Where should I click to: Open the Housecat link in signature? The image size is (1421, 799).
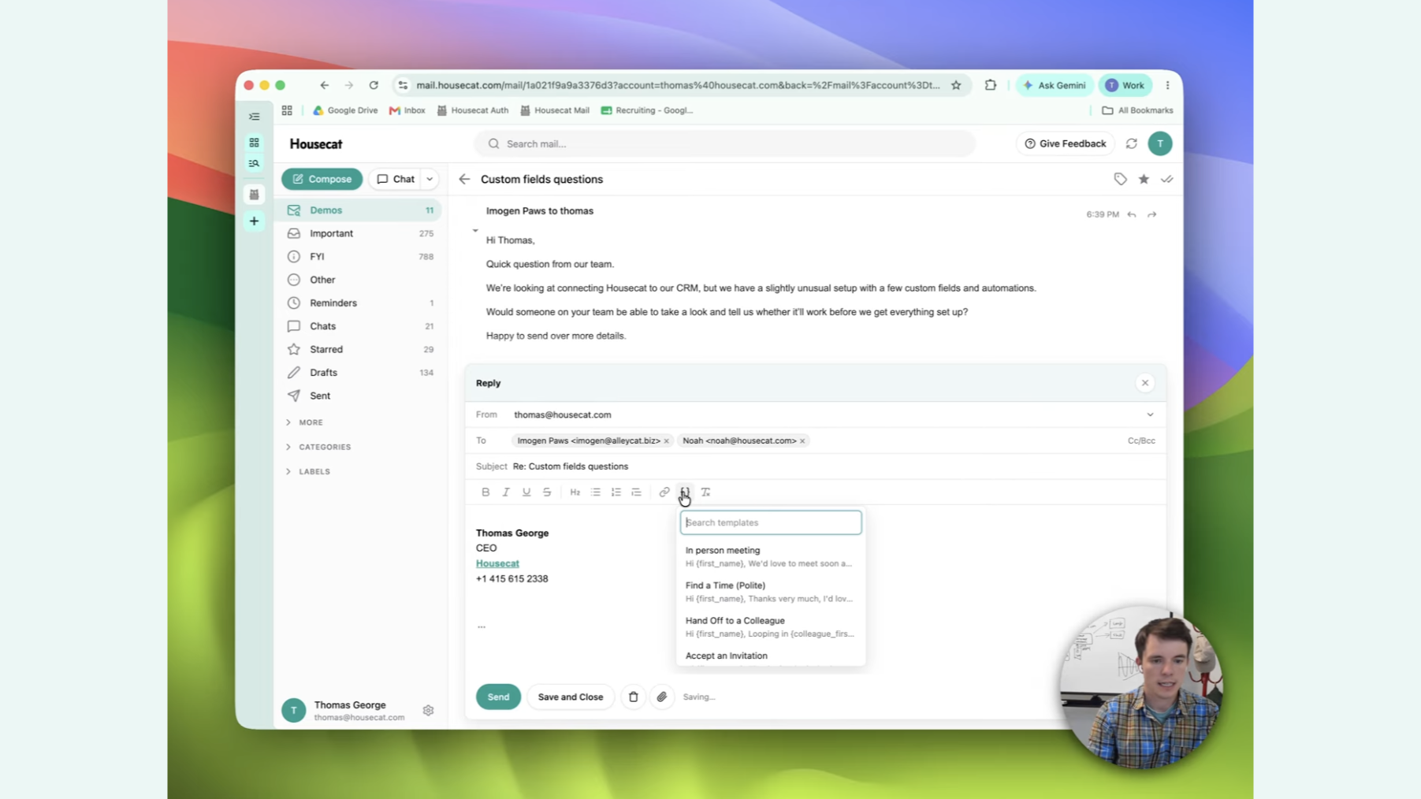pyautogui.click(x=497, y=563)
